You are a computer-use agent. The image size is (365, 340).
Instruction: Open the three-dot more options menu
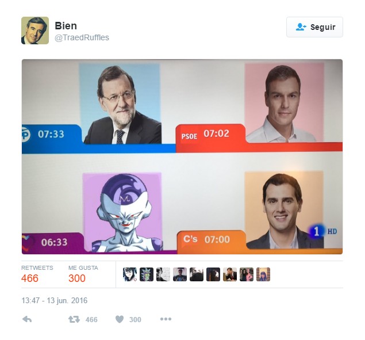(166, 319)
